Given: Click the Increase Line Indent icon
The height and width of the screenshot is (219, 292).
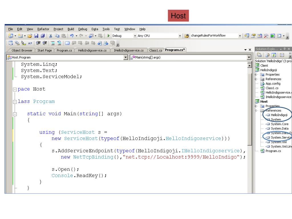Looking at the screenshot, I should [x=45, y=43].
